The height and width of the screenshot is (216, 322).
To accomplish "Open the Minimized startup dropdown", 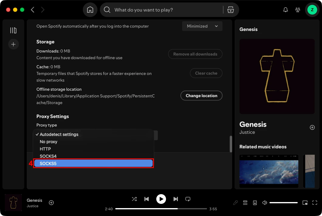I will (202, 26).
